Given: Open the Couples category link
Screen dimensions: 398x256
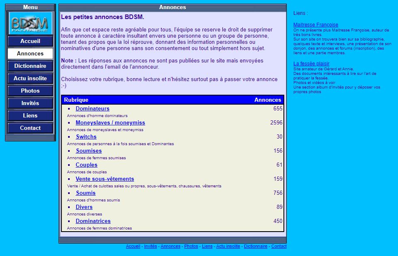Looking at the screenshot, I should pos(86,165).
